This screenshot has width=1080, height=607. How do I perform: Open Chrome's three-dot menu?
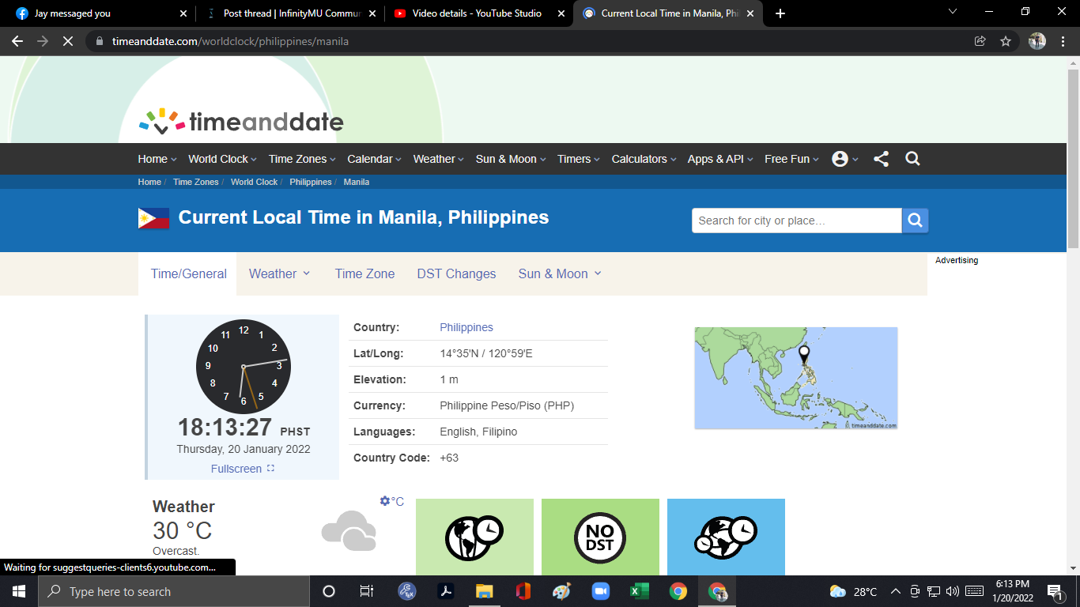click(1063, 41)
